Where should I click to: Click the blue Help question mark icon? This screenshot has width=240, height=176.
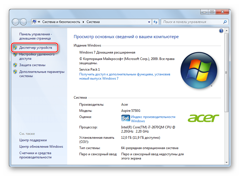pos(221,31)
